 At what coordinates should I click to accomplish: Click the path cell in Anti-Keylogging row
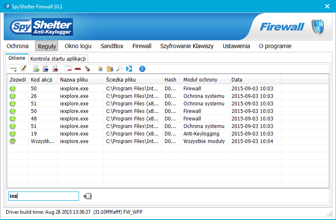click(x=132, y=133)
